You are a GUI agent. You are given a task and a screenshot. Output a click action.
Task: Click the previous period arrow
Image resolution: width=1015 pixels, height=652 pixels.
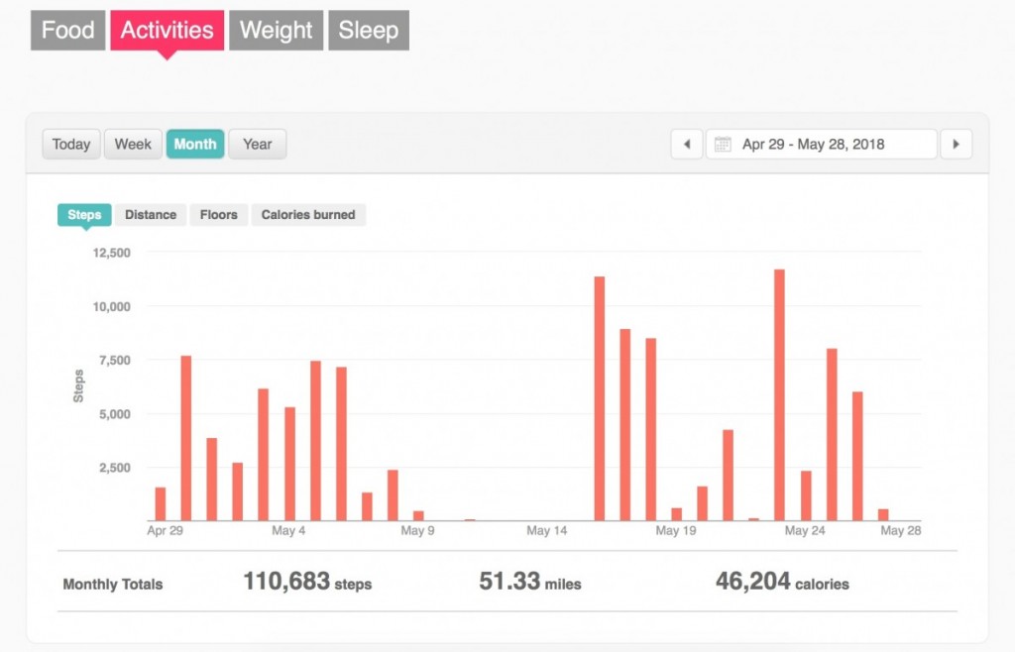(686, 144)
